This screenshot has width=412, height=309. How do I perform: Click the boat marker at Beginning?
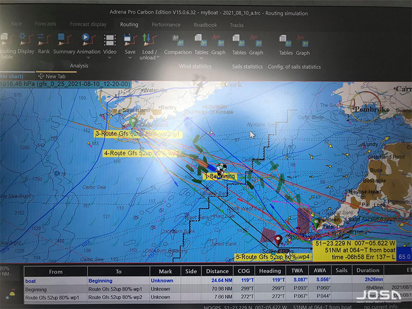pyautogui.click(x=221, y=168)
